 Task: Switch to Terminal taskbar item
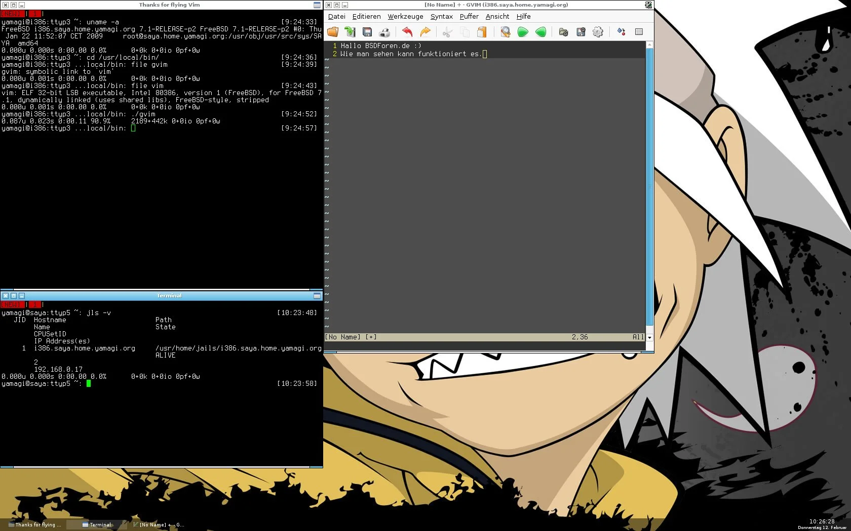tap(97, 525)
